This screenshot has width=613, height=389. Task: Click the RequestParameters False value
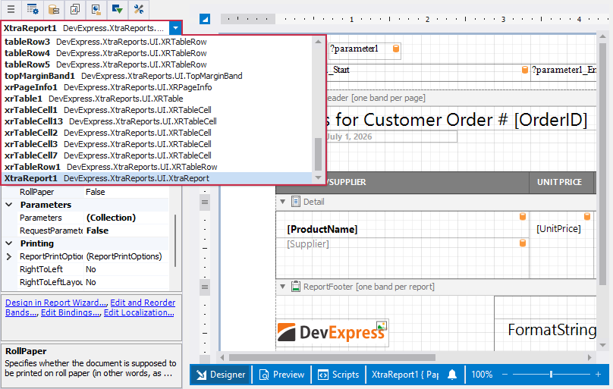[127, 231]
